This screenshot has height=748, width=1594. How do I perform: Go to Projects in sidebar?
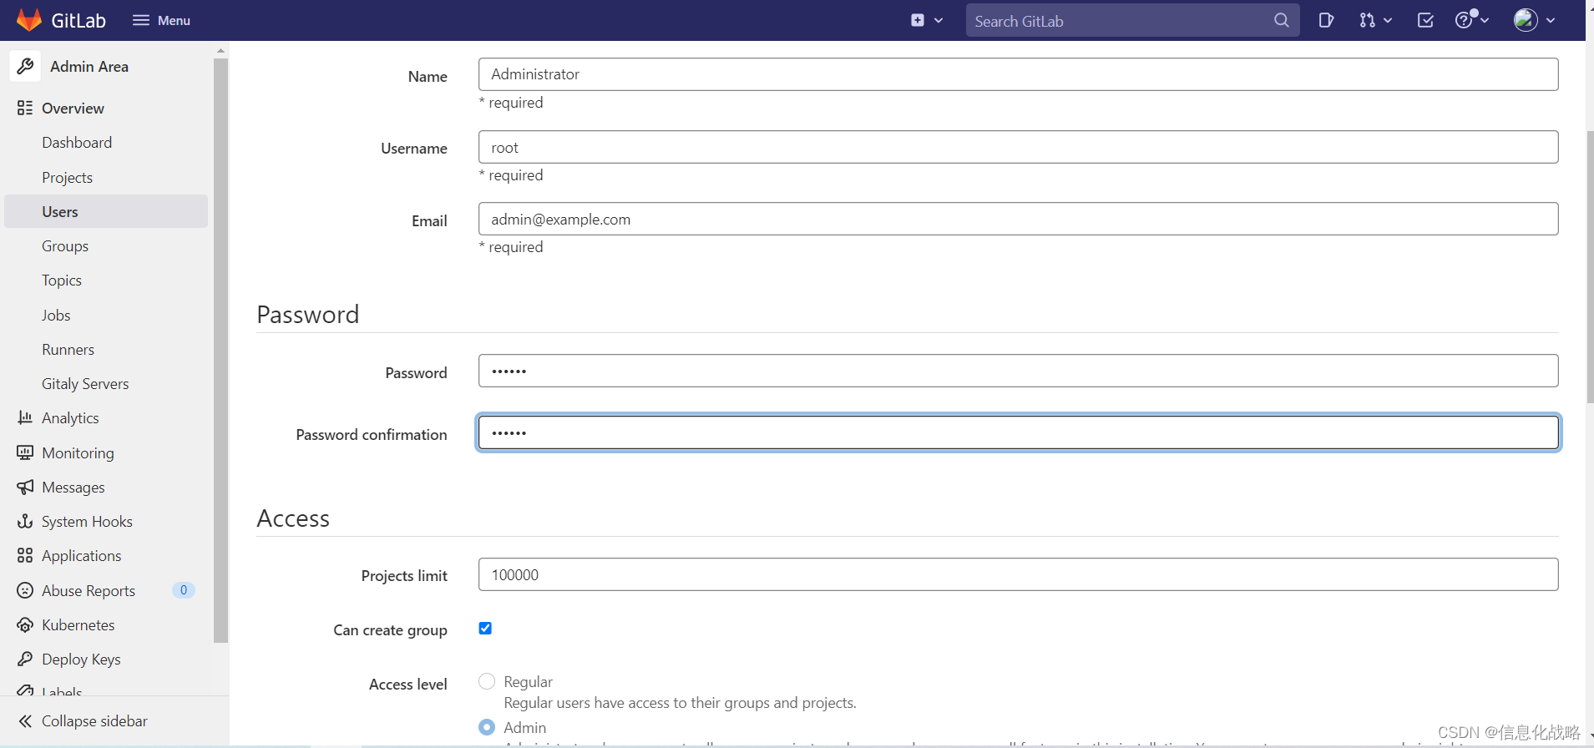coord(67,177)
